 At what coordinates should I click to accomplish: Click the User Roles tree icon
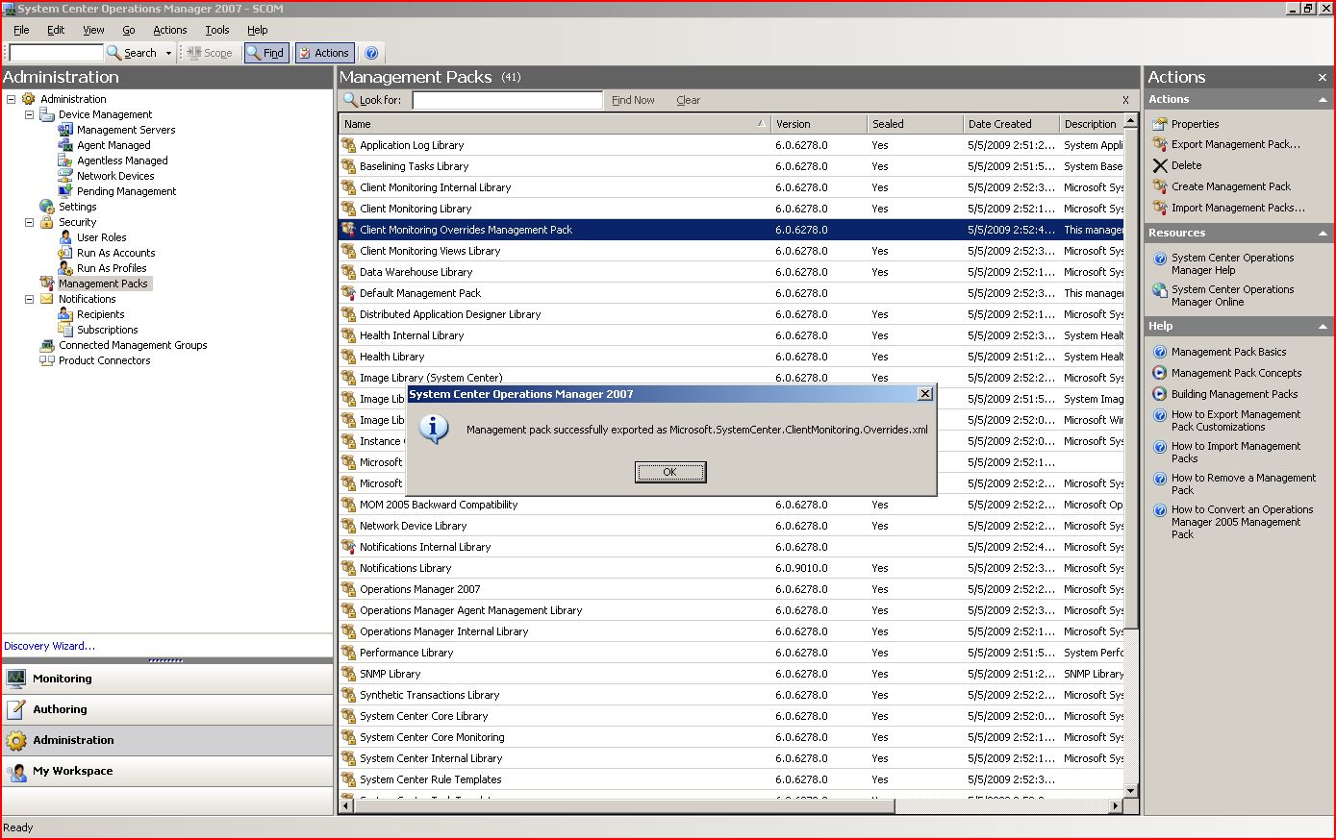point(65,237)
